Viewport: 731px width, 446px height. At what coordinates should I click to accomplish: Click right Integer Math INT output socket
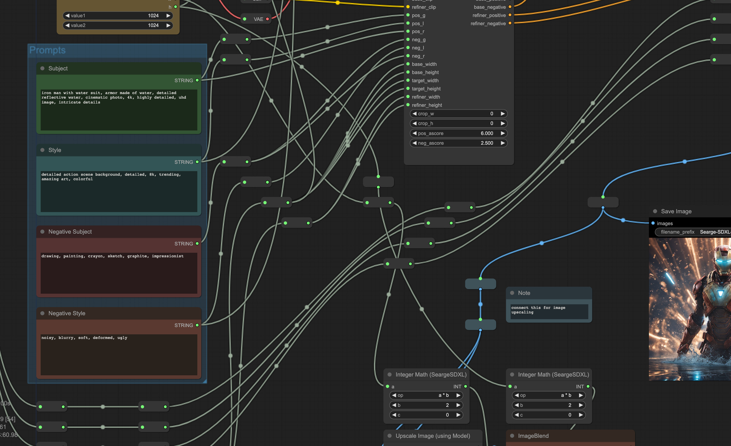point(588,386)
